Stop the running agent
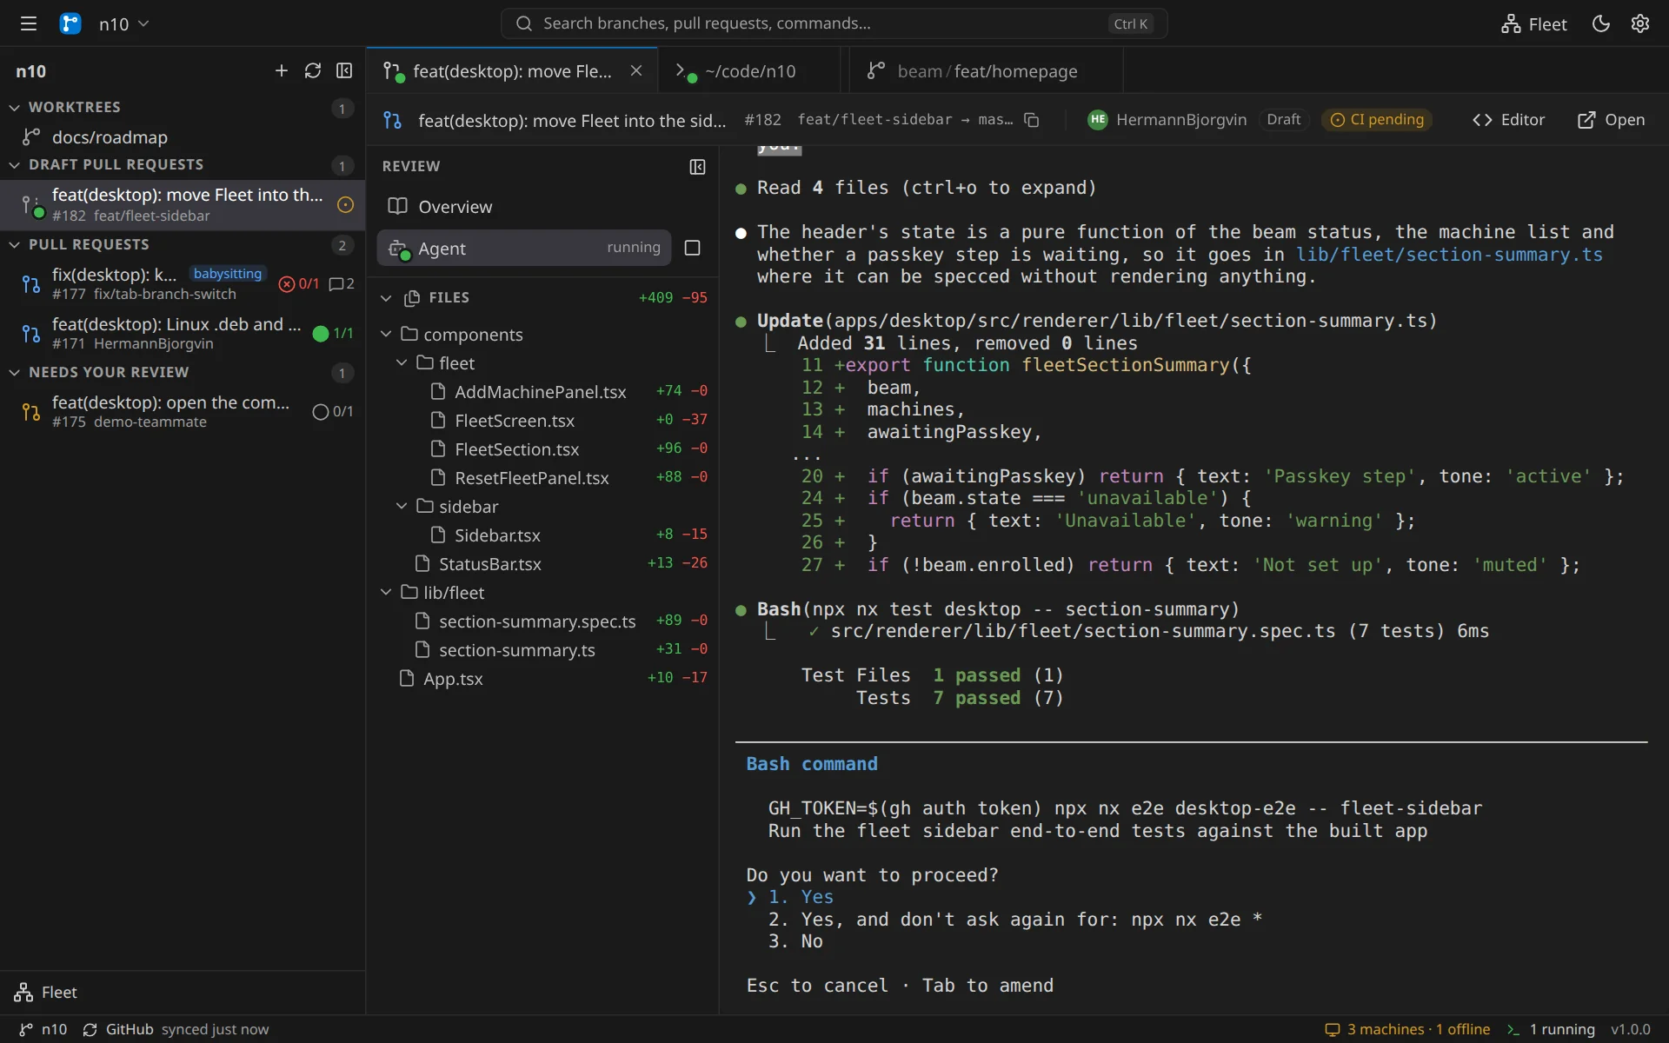1669x1043 pixels. pyautogui.click(x=693, y=248)
